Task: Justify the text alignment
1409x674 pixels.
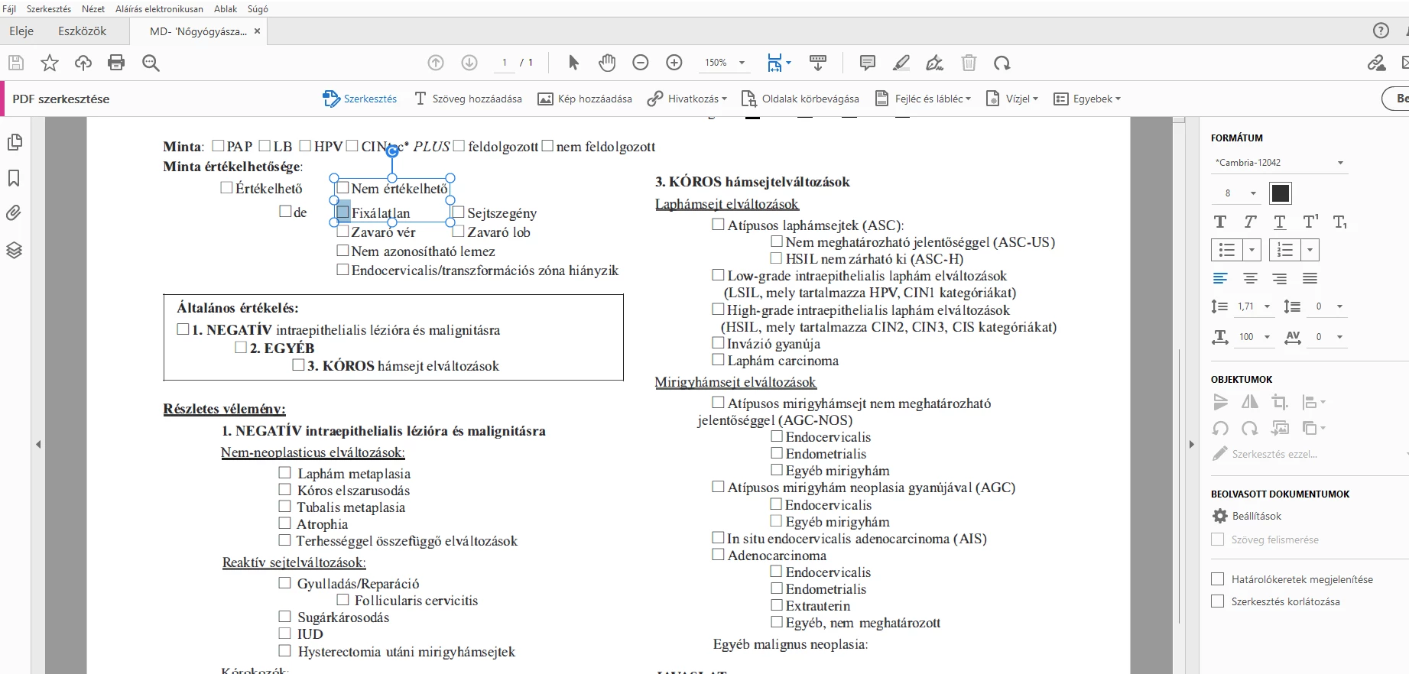Action: pos(1310,278)
